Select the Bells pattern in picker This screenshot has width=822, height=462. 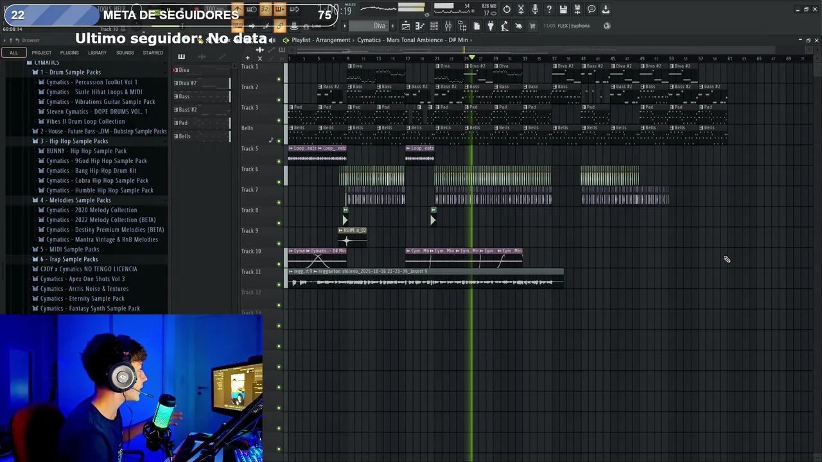click(201, 136)
